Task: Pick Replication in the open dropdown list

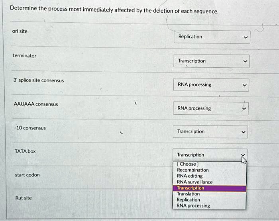Action: 189,200
